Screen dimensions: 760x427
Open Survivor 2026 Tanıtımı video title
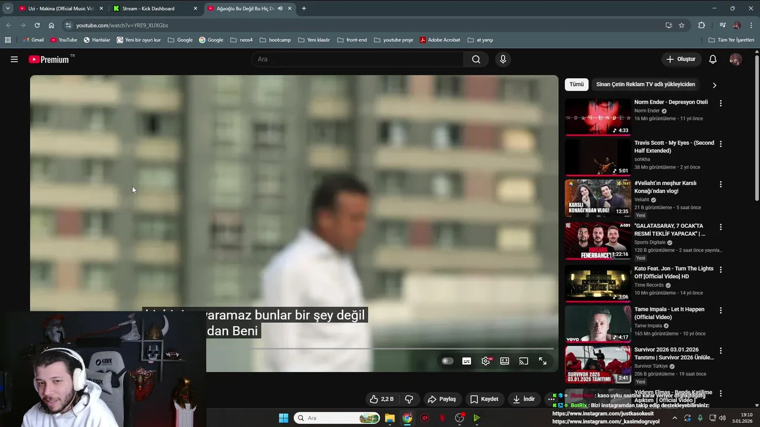[x=674, y=353]
